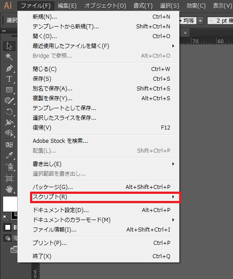Select the Hand tool
This screenshot has width=233, height=279.
(9, 189)
